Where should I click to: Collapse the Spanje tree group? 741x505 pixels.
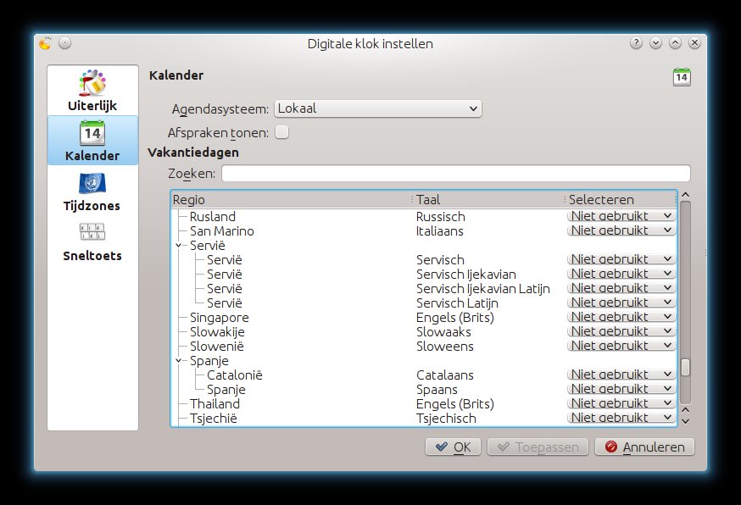coord(179,361)
